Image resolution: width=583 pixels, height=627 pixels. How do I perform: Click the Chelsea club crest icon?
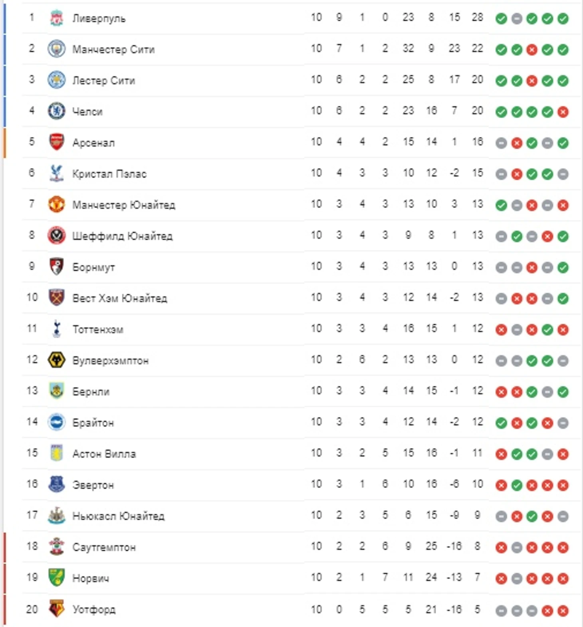[x=56, y=111]
